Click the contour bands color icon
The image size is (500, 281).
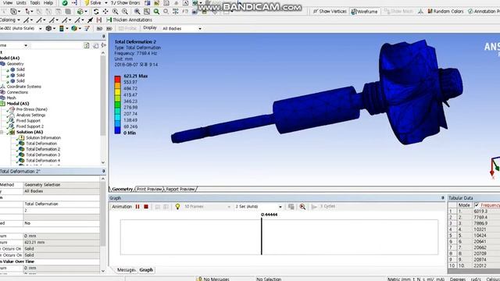point(61,28)
